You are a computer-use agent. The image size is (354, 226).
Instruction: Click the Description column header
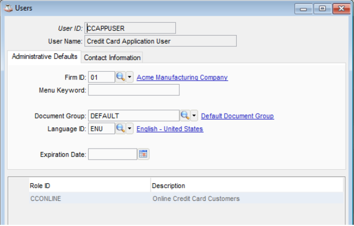coord(246,185)
